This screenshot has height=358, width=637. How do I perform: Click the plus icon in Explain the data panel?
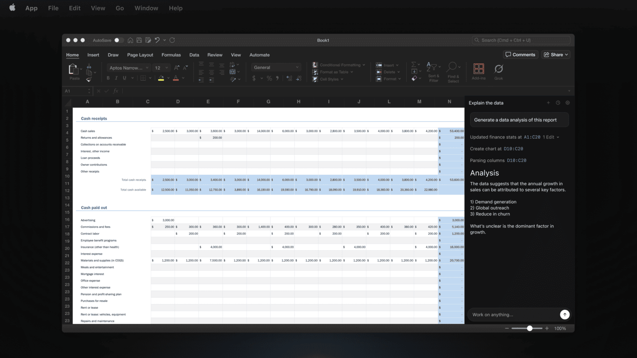(x=548, y=103)
